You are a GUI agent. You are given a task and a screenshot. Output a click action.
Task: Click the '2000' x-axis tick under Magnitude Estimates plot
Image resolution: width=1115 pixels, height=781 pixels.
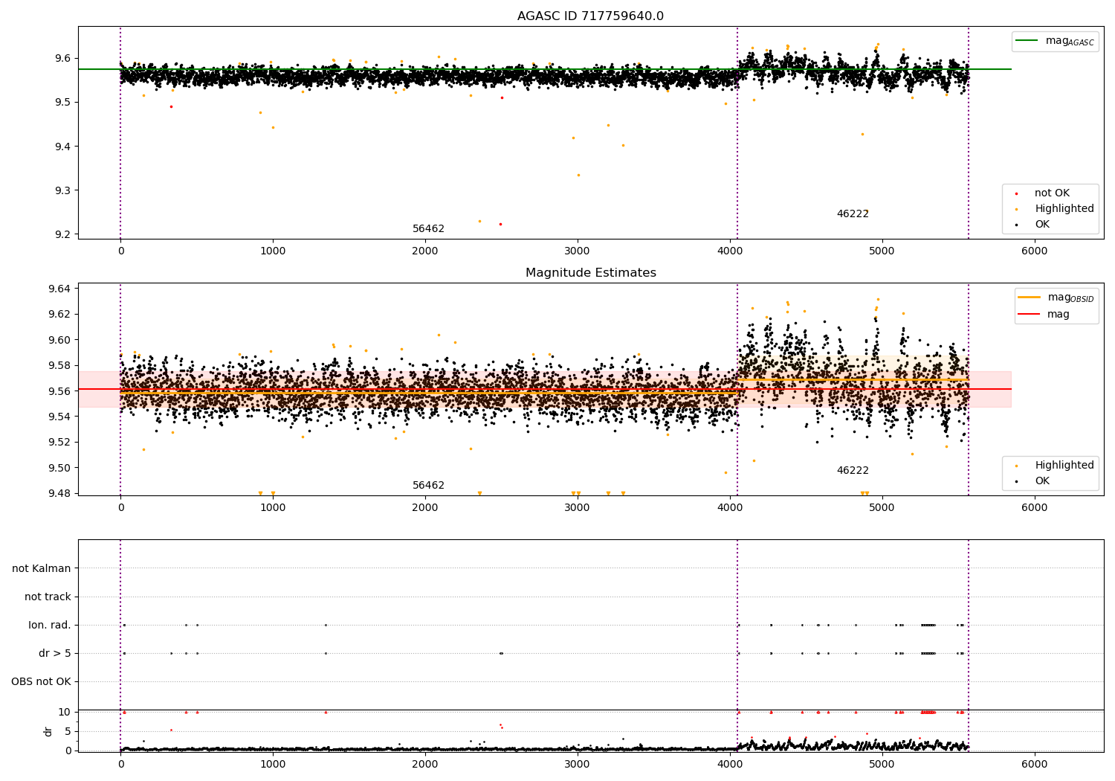425,508
